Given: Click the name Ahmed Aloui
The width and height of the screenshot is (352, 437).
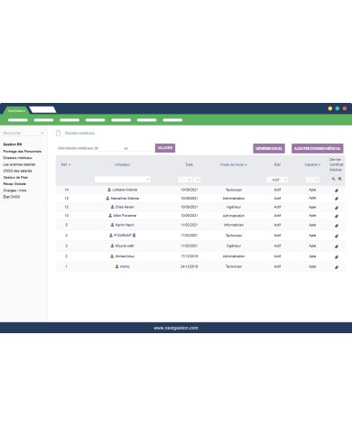Looking at the screenshot, I should 125,256.
